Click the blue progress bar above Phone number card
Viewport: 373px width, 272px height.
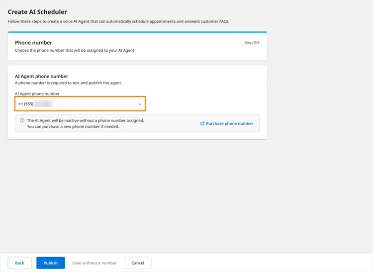pos(137,32)
